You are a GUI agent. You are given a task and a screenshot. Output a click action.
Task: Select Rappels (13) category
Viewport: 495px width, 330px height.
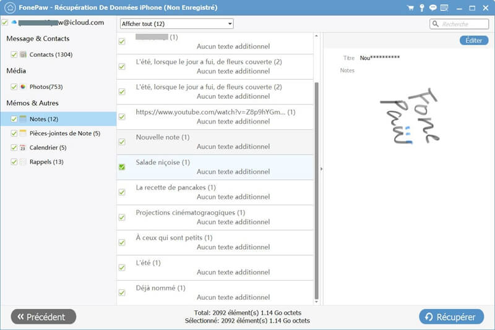click(x=46, y=162)
